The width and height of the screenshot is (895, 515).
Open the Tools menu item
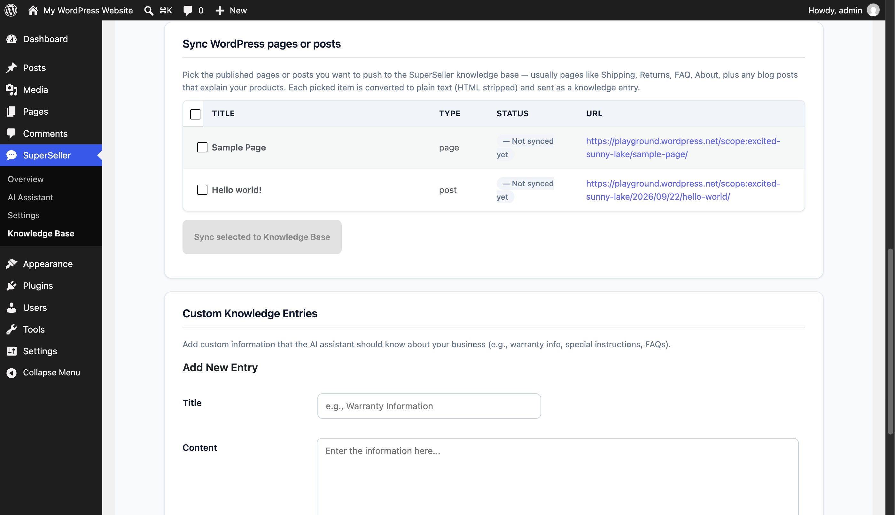51,329
